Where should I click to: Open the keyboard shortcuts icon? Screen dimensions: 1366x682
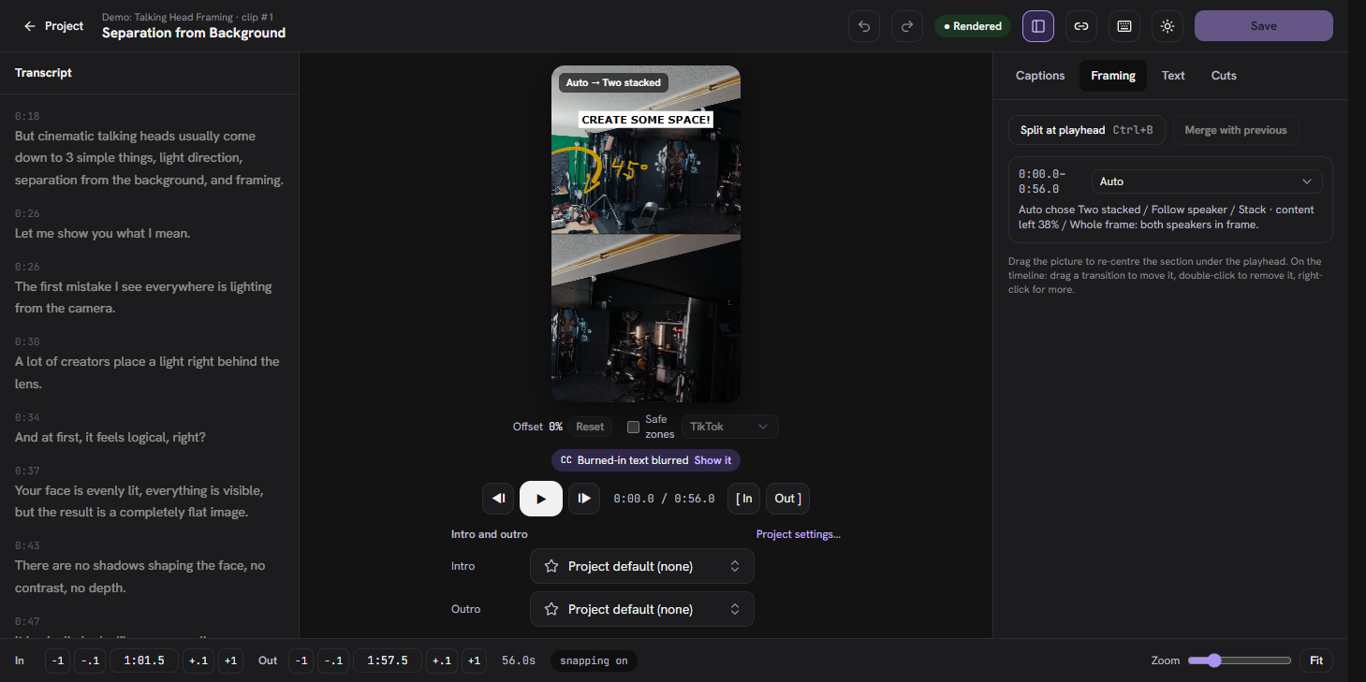[x=1124, y=26]
